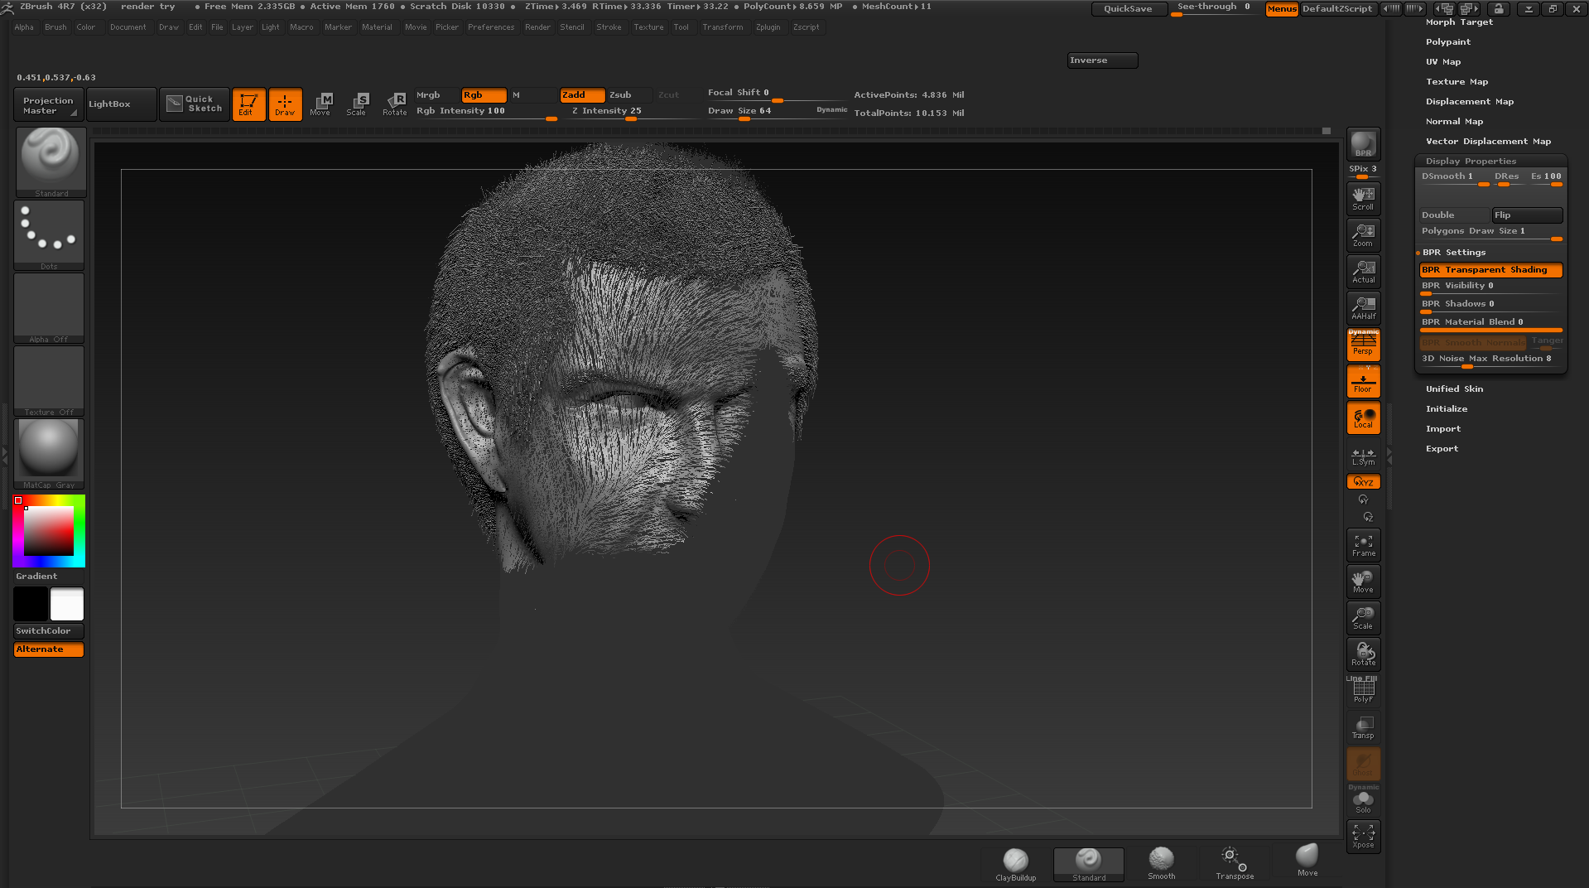The width and height of the screenshot is (1589, 888).
Task: Toggle BPR Transparent Shading
Action: (1490, 270)
